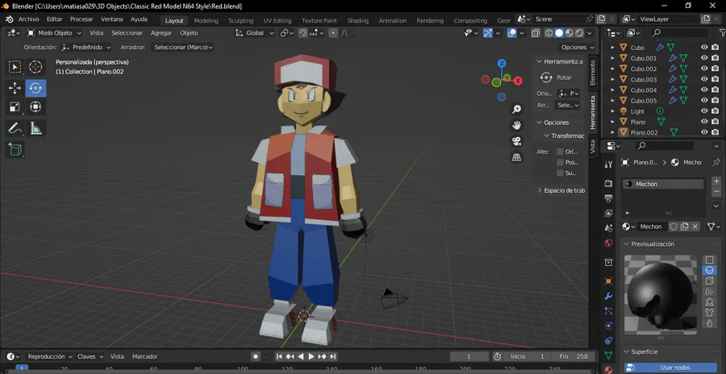Open the Predefinido orientation dropdown

tap(86, 48)
